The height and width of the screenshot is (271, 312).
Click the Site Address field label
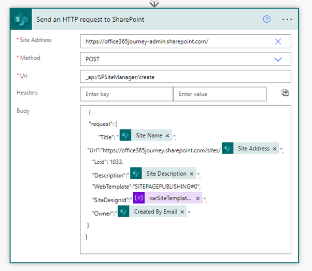tap(36, 40)
